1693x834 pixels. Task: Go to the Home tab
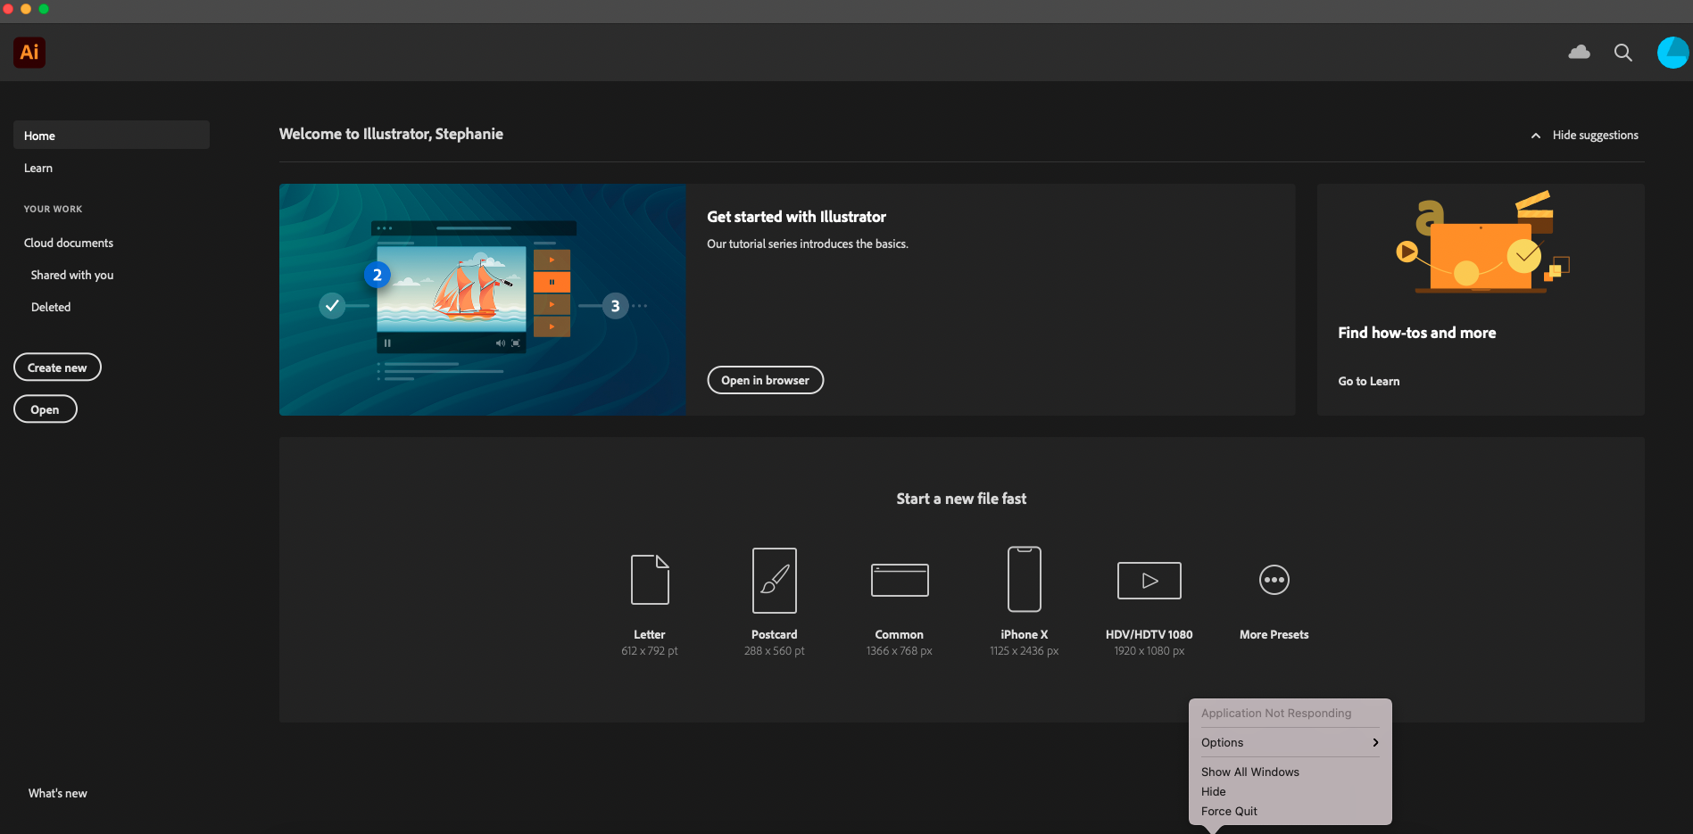pos(112,135)
